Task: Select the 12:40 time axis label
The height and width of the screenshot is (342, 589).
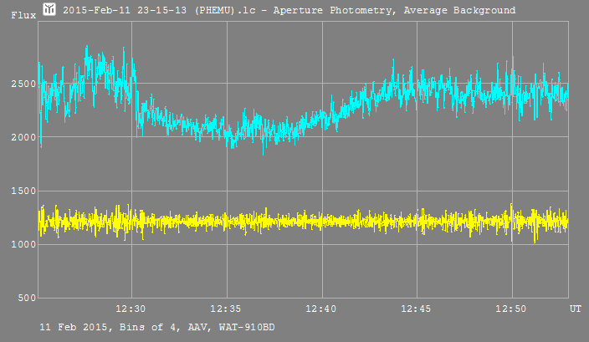Action: coord(321,309)
